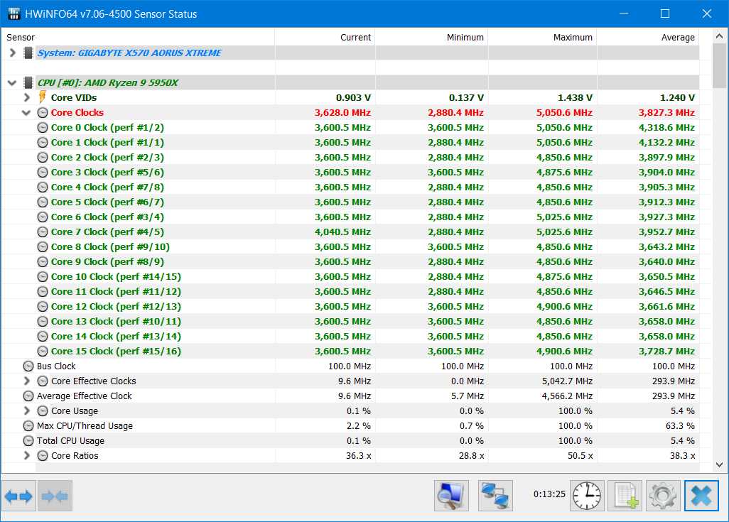
Task: Click the clock icon beside Core Usage
Action: point(43,411)
